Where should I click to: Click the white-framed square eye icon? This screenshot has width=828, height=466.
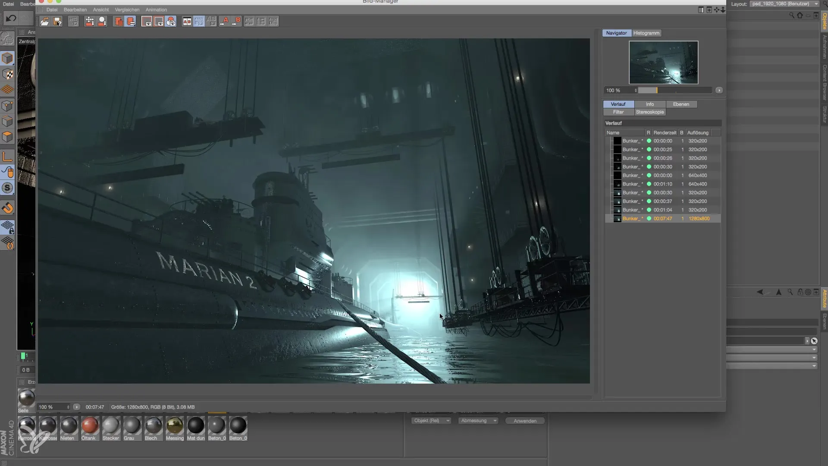[x=147, y=21]
